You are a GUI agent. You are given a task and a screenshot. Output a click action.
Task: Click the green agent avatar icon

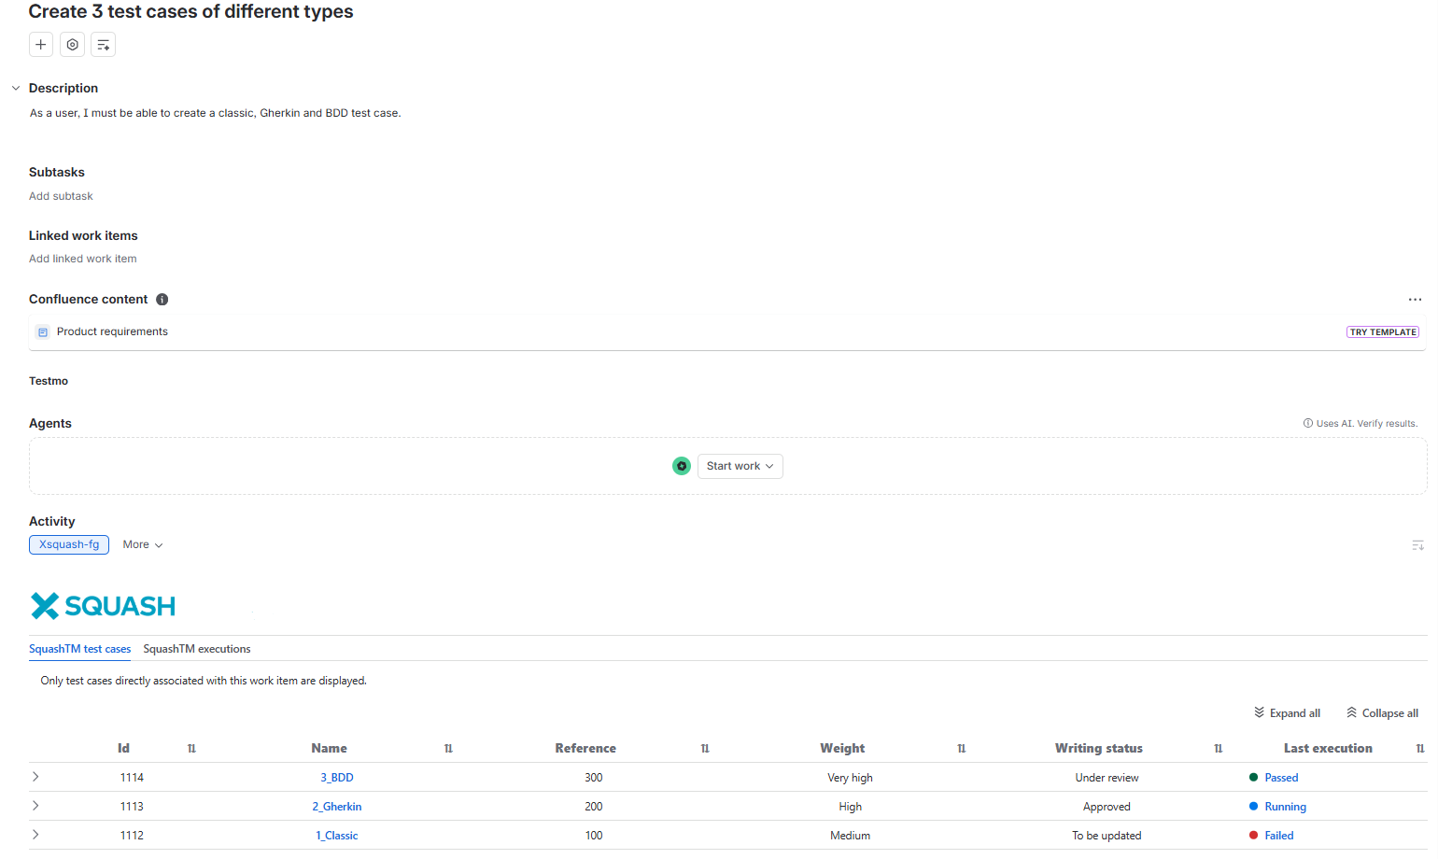[x=682, y=466]
